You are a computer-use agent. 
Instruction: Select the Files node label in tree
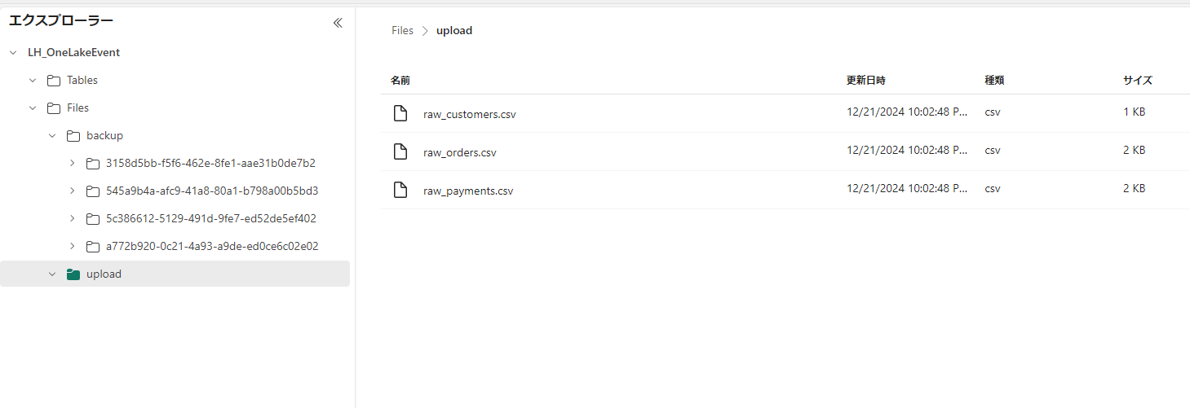78,108
